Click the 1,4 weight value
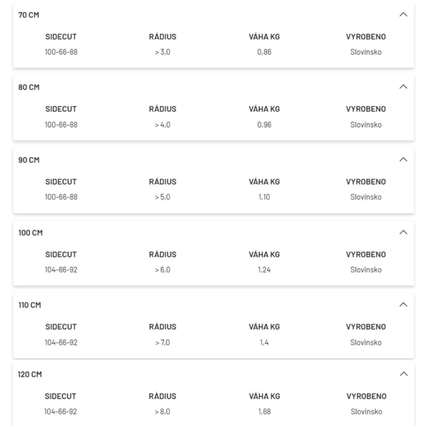This screenshot has height=427, width=427. (264, 343)
